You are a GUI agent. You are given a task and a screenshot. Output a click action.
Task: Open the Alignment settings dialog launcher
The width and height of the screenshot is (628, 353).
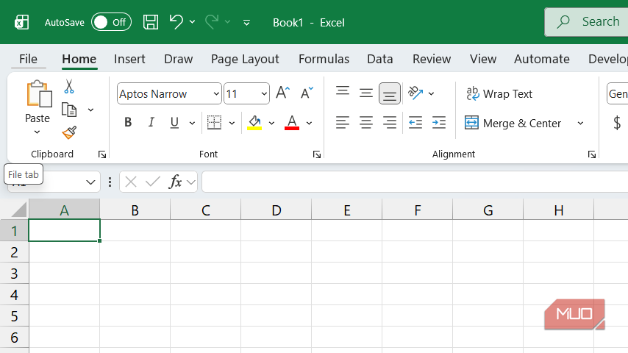(592, 154)
